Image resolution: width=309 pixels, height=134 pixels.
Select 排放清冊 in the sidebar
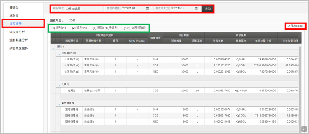point(16,24)
